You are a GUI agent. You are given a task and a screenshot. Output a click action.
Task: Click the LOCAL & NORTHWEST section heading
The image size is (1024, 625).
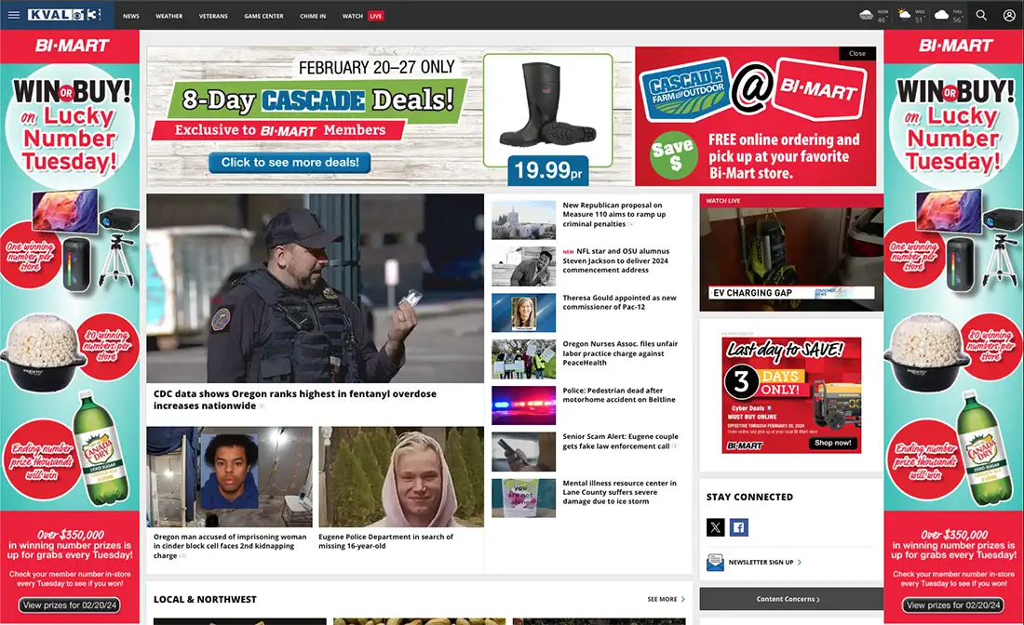205,599
